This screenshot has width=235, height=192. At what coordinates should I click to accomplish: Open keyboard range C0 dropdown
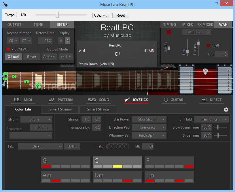[x=13, y=40]
